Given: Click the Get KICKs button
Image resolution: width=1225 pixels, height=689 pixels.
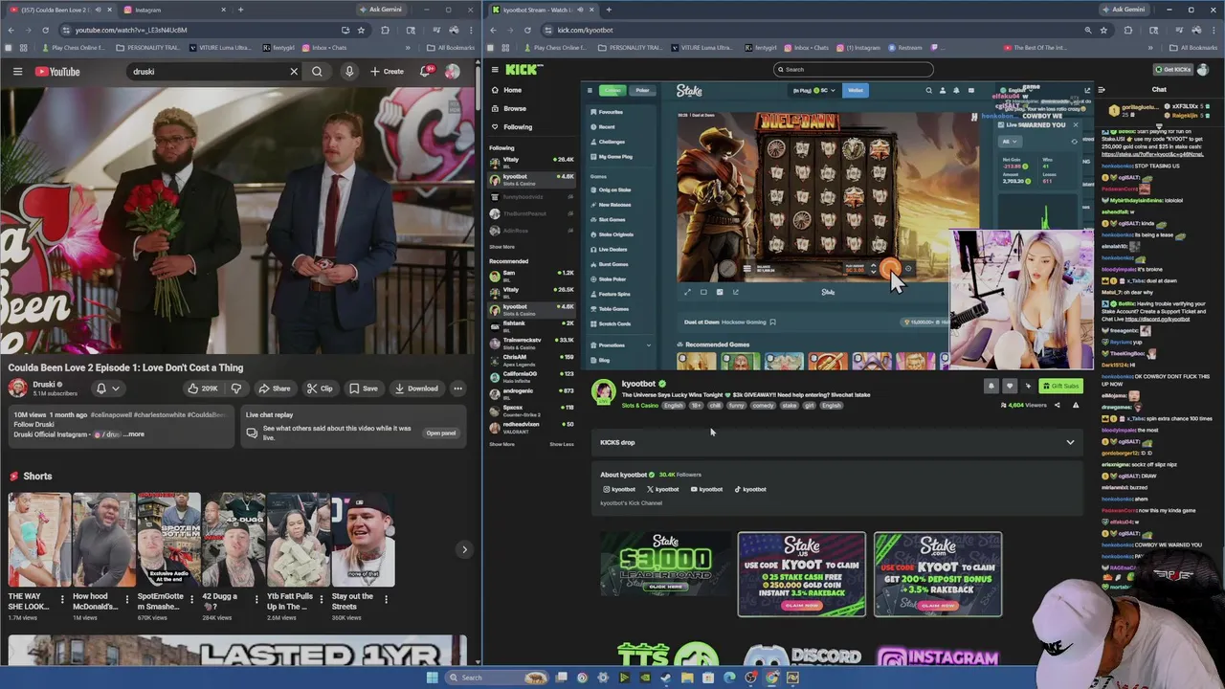Looking at the screenshot, I should point(1174,70).
